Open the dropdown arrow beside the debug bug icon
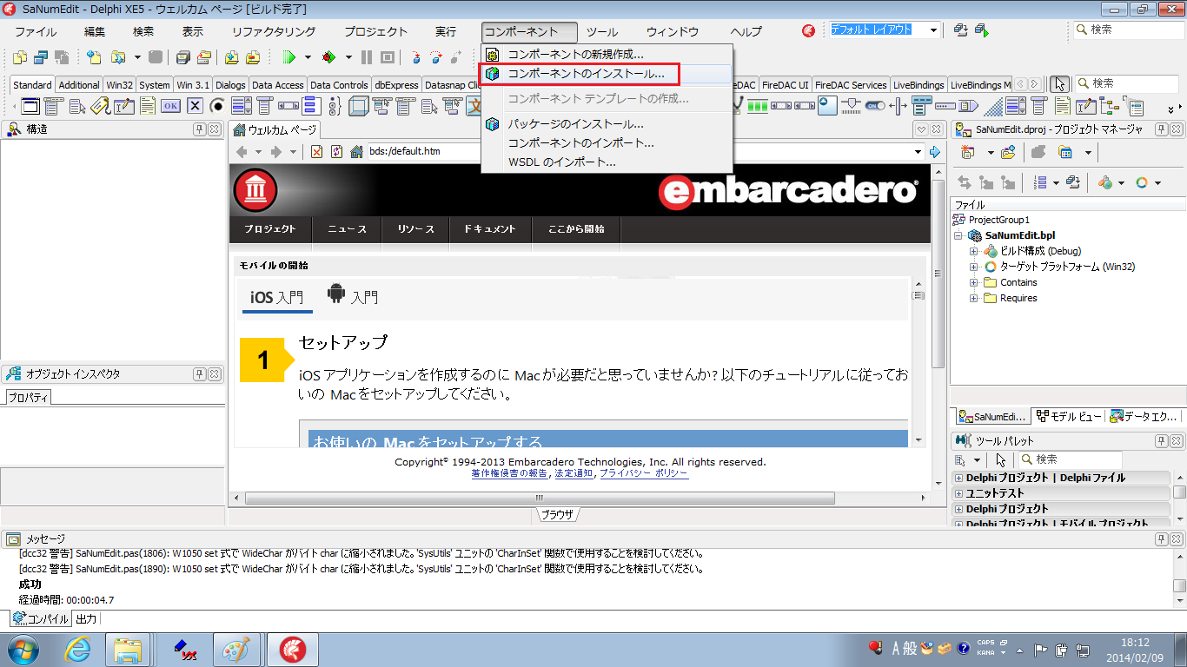The width and height of the screenshot is (1187, 667). click(x=348, y=57)
